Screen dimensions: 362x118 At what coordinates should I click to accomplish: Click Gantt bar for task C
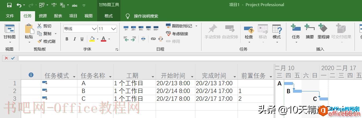[324, 99]
